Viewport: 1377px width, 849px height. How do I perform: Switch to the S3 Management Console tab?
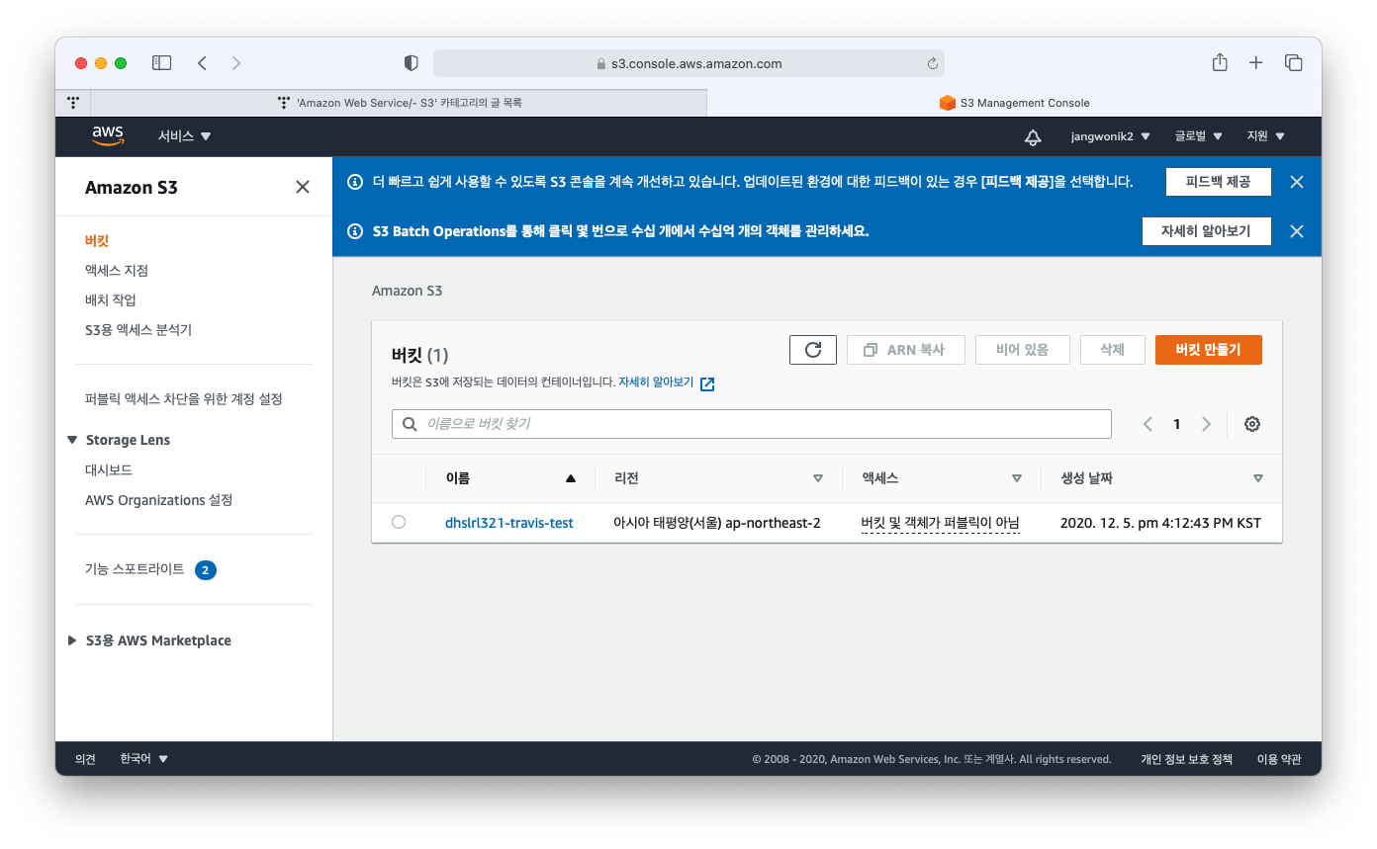point(1014,103)
